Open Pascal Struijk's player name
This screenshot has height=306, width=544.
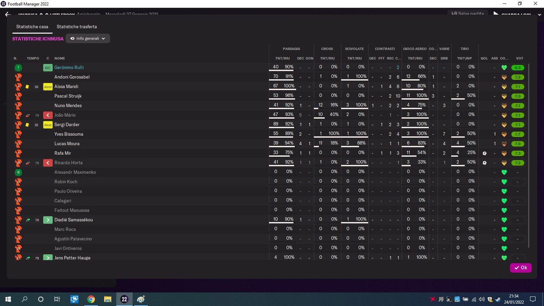coord(68,96)
